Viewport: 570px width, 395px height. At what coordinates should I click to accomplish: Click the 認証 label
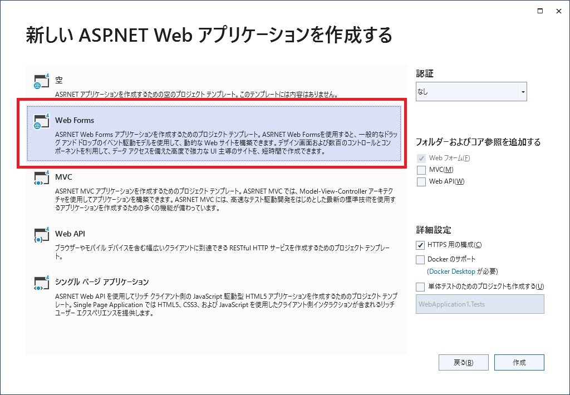[425, 74]
